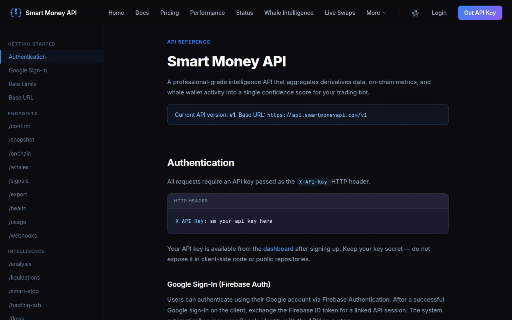Follow the dashboard link in text
The image size is (512, 320).
tap(278, 249)
